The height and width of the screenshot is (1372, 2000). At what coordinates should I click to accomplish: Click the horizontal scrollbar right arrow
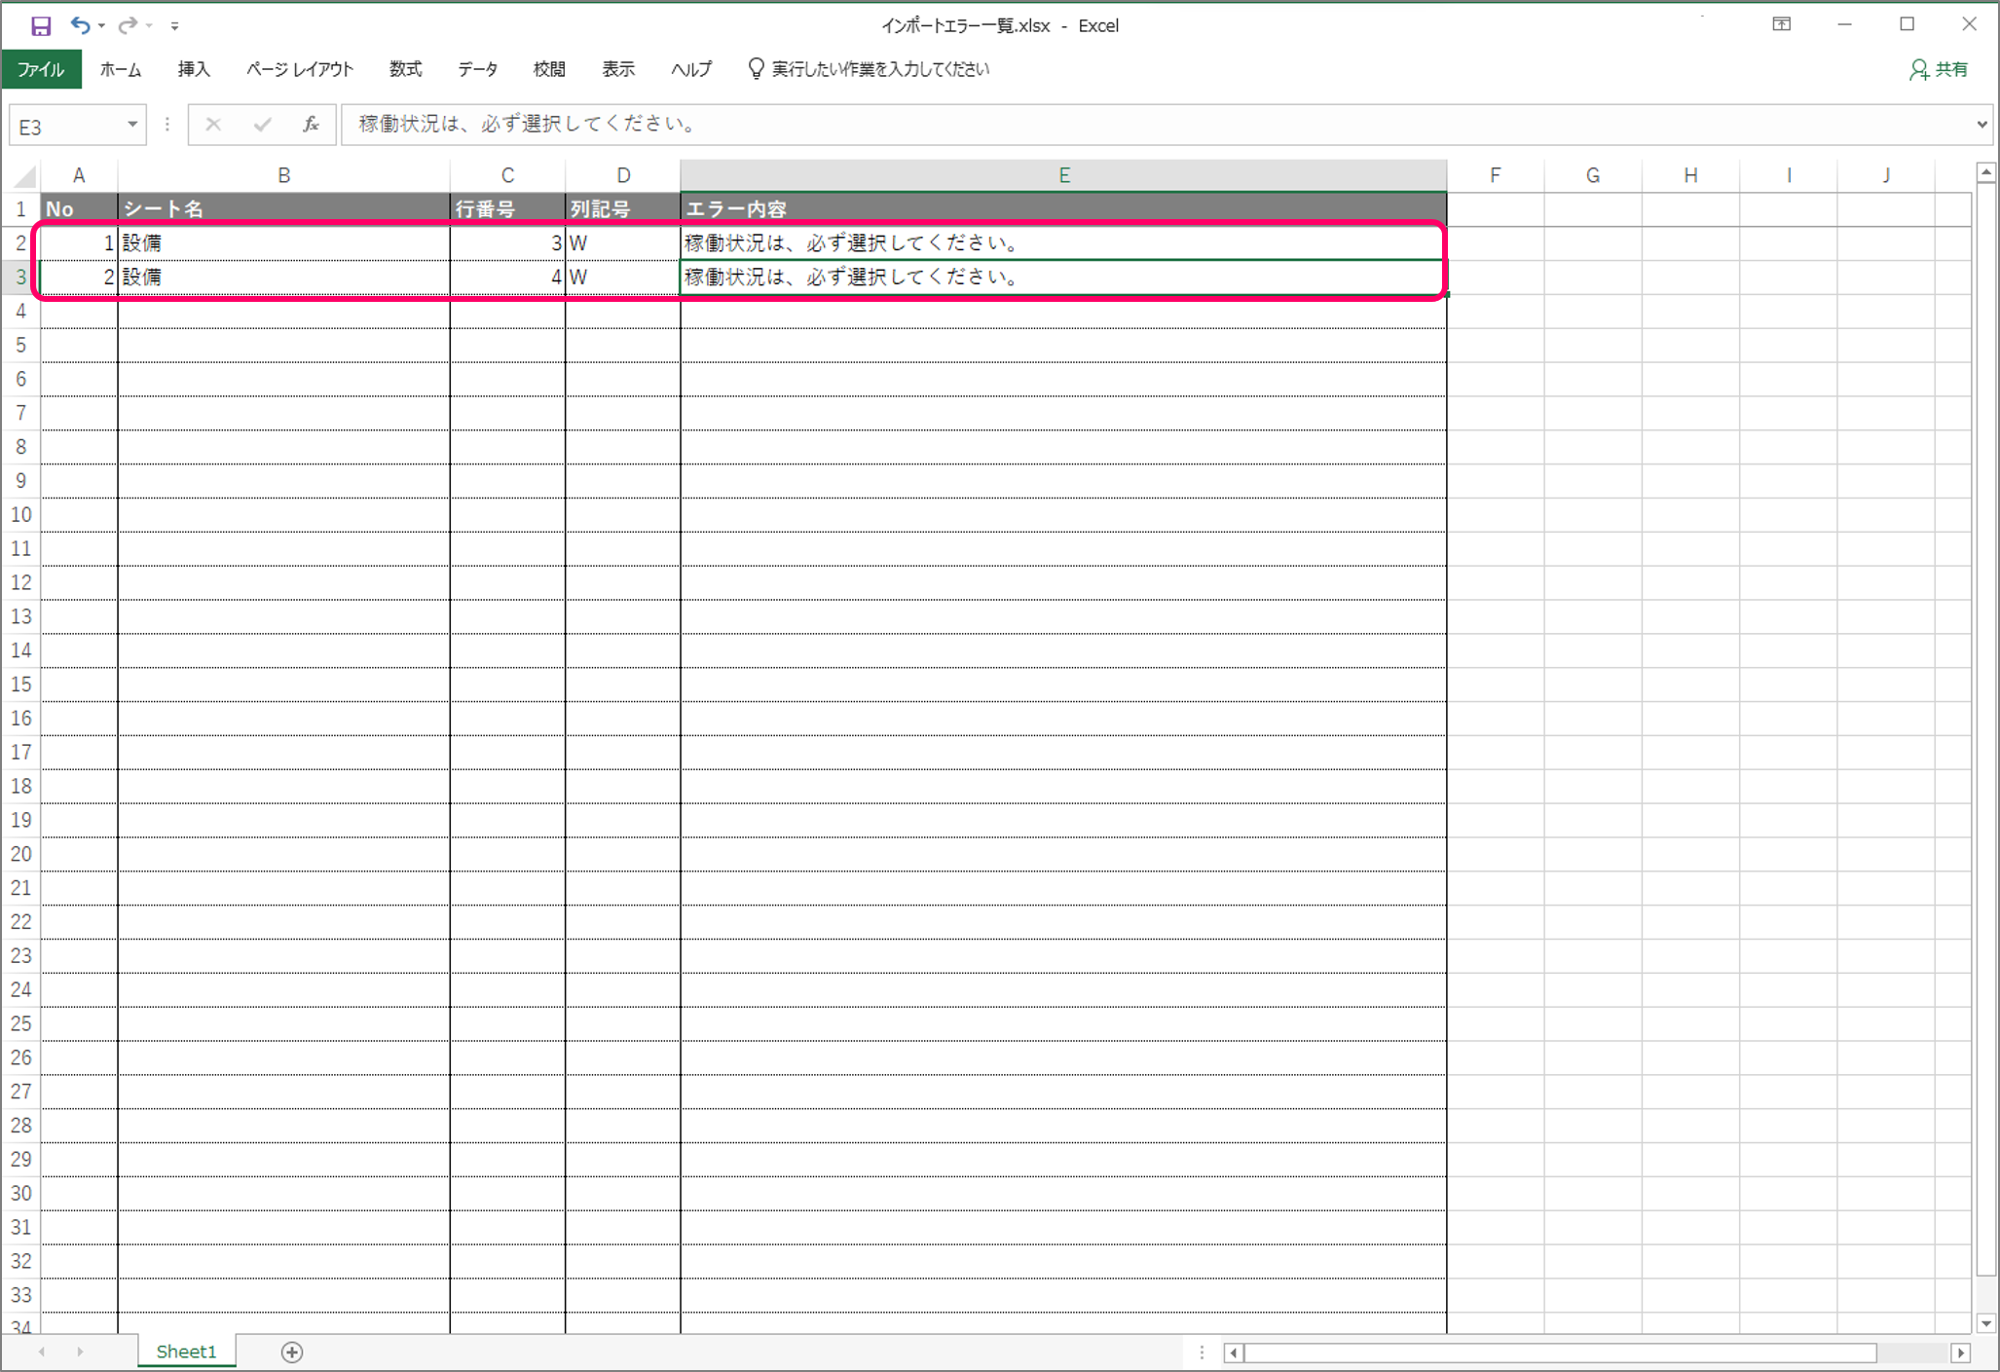pos(1960,1353)
